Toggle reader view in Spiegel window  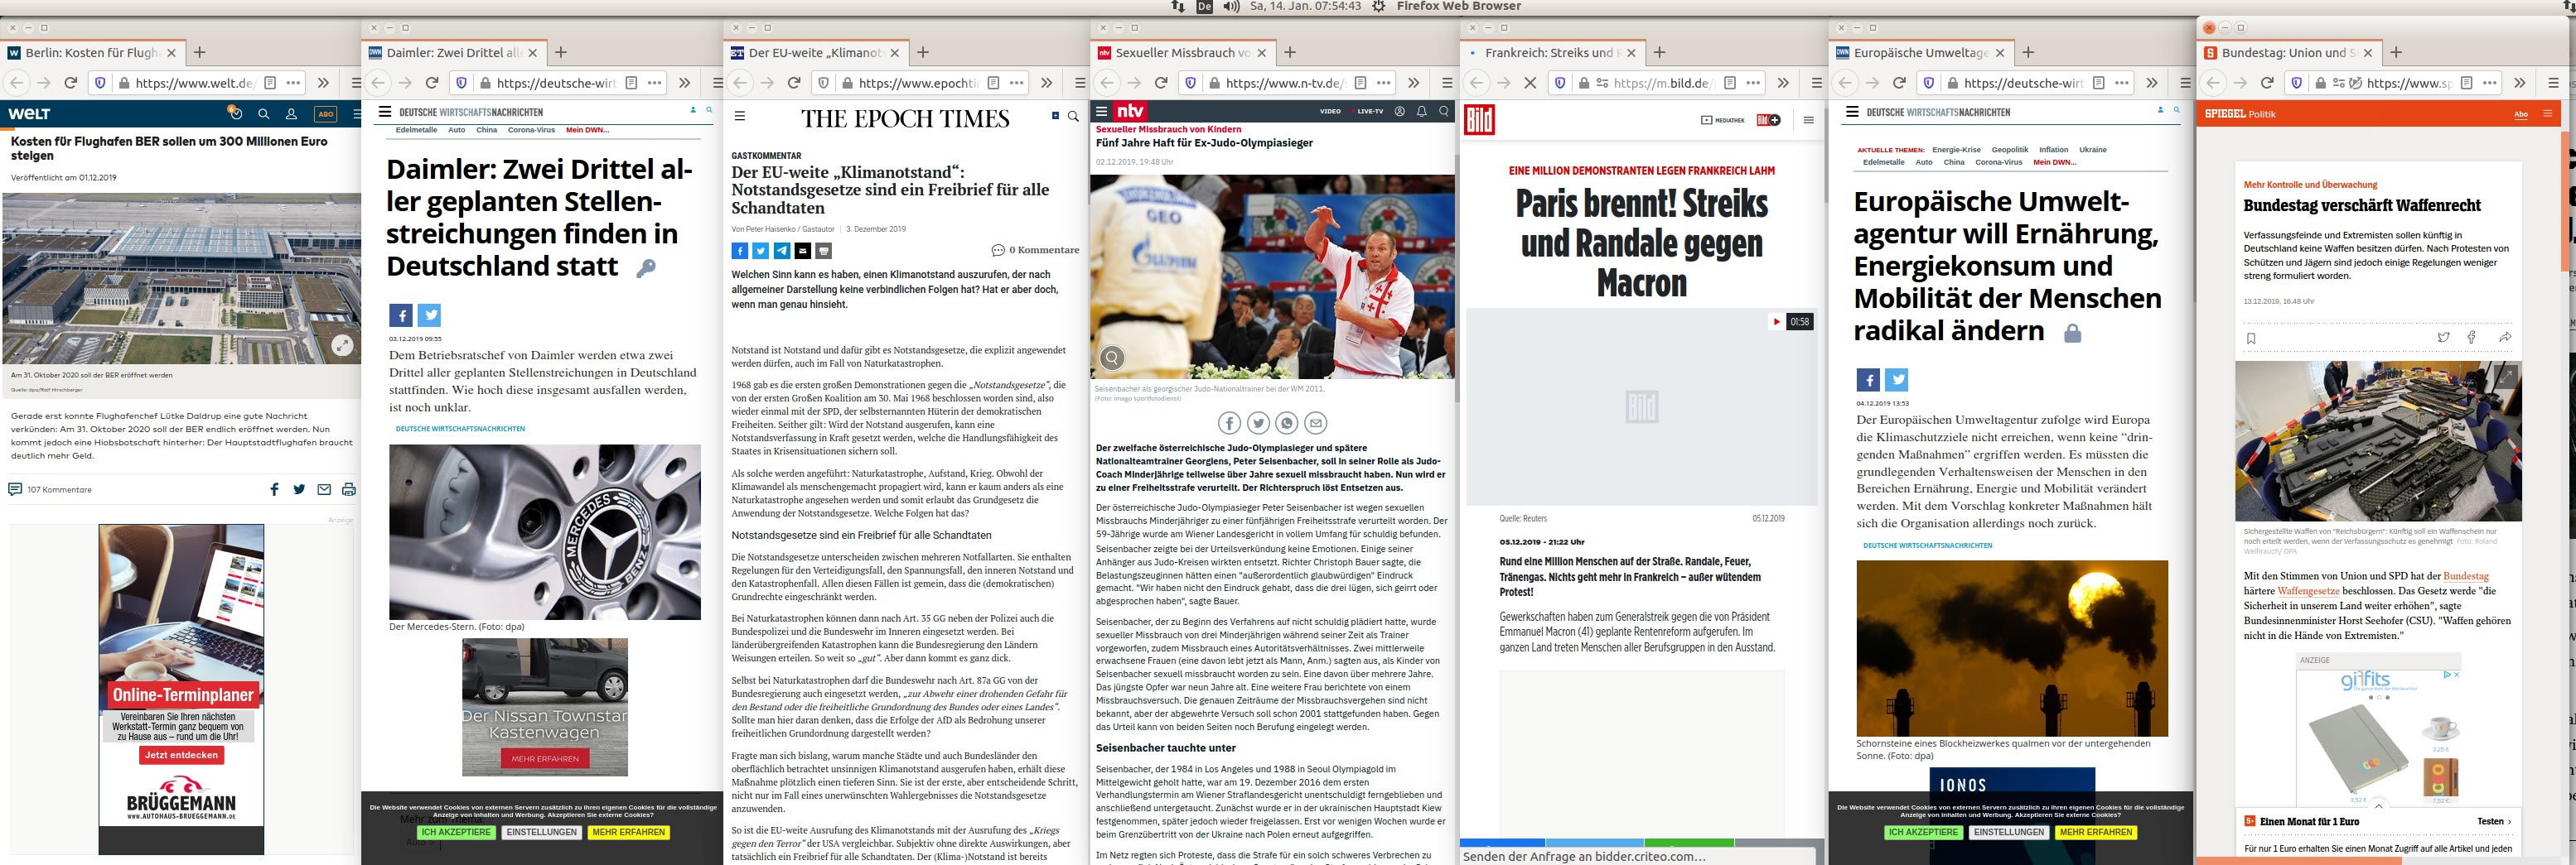[2467, 83]
